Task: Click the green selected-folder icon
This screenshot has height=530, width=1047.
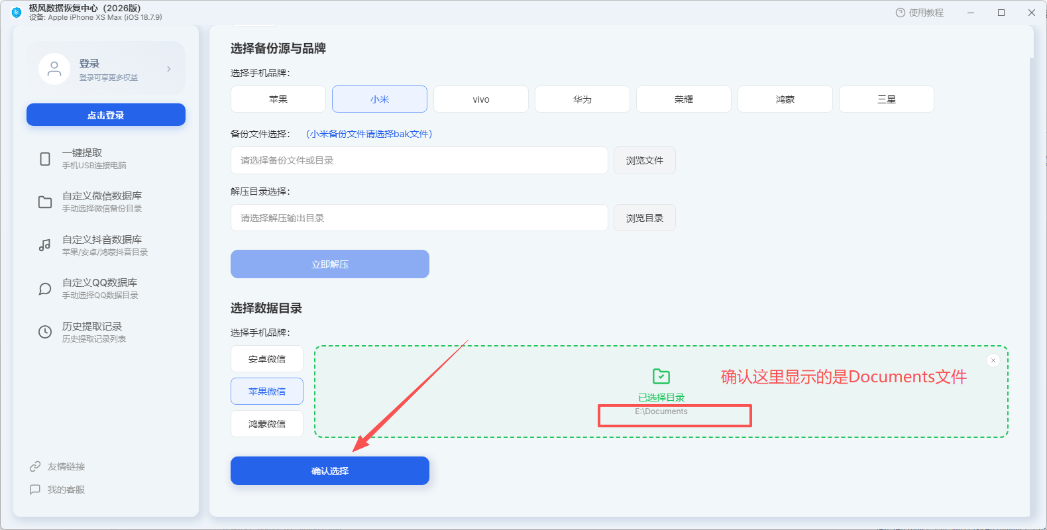Action: pos(661,376)
